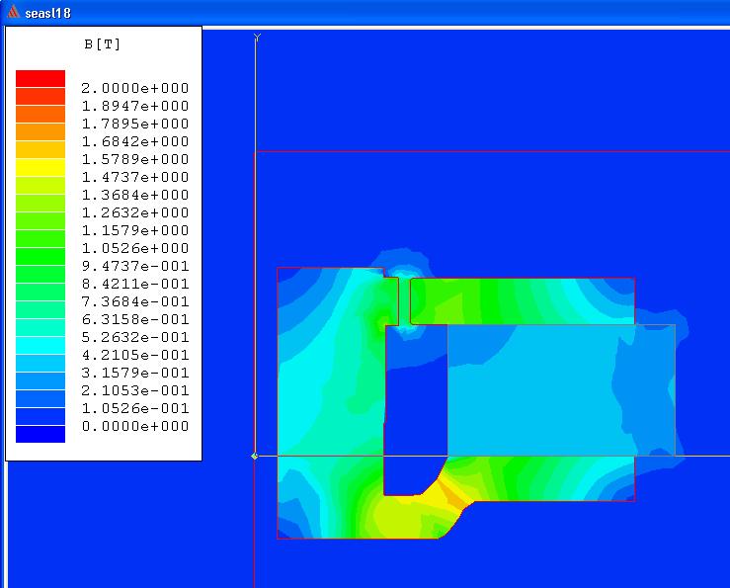The height and width of the screenshot is (588, 730).
Task: Click the seasl18 window title text
Action: click(48, 13)
